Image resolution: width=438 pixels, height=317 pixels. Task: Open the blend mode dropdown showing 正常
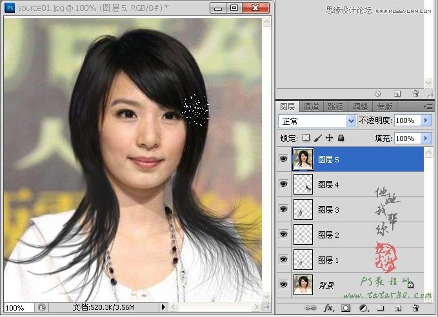point(317,121)
